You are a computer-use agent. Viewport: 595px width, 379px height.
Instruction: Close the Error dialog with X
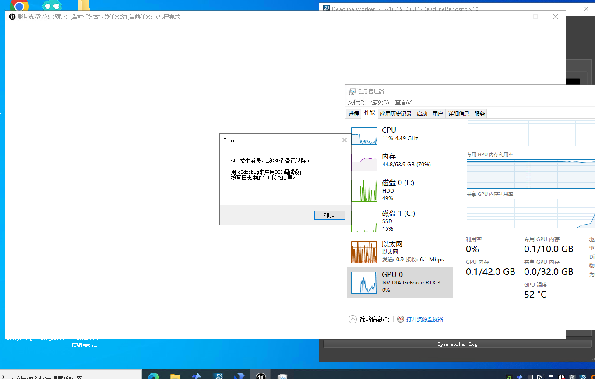(x=344, y=140)
